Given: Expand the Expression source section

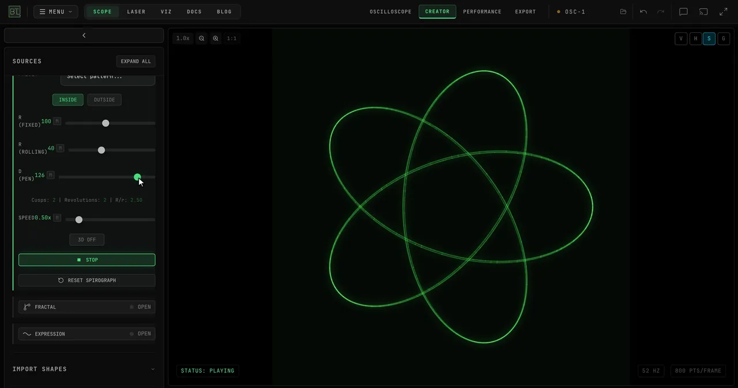Looking at the screenshot, I should coord(87,334).
